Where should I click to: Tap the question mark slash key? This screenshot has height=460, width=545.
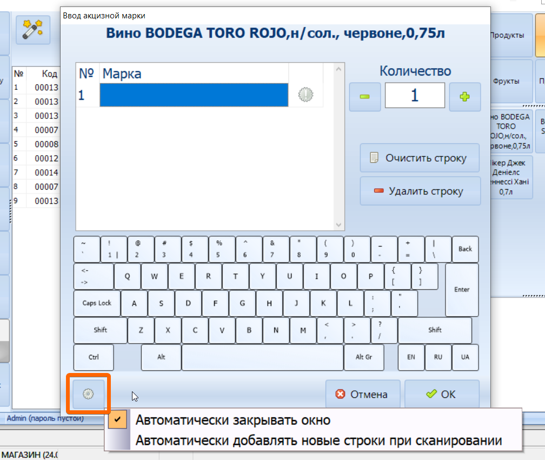(384, 330)
